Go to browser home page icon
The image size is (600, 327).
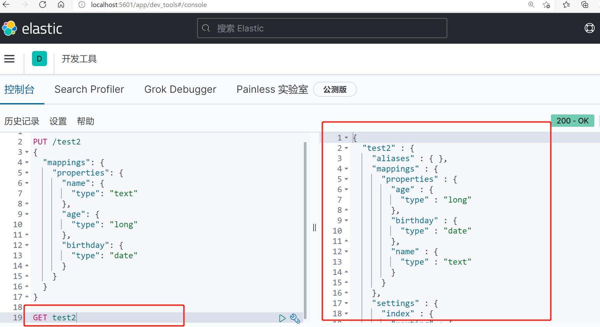61,5
